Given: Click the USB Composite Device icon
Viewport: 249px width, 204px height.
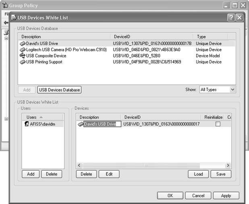Looking at the screenshot, I should click(23, 55).
